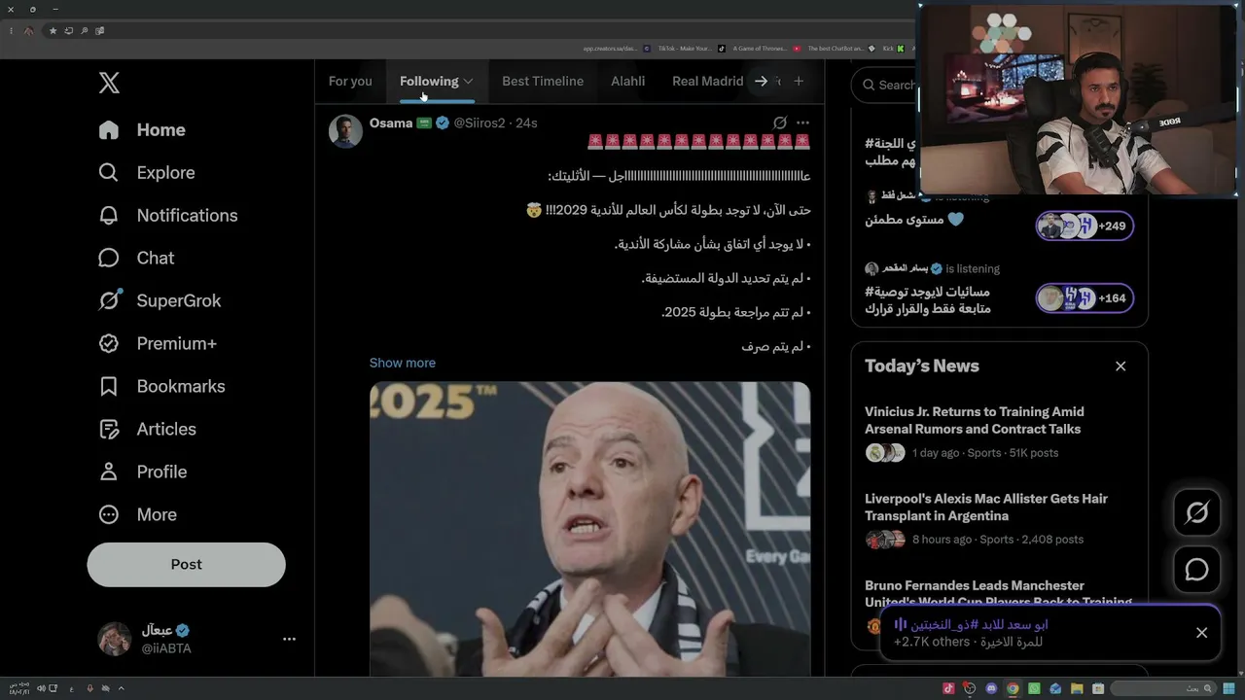Open Premium+ in the sidebar
Viewport: 1245px width, 700px height.
coord(158,343)
